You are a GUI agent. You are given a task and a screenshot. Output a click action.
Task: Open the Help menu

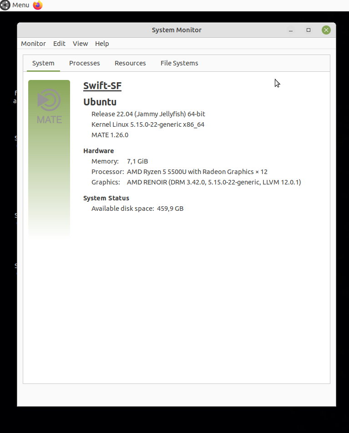tap(102, 44)
